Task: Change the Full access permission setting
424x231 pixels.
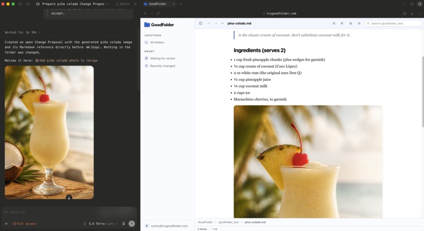Action: (x=24, y=224)
